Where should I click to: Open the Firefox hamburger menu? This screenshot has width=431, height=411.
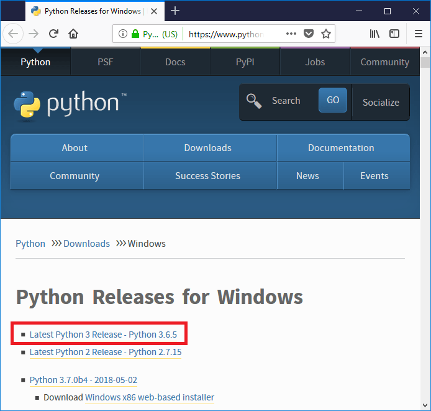tap(419, 34)
